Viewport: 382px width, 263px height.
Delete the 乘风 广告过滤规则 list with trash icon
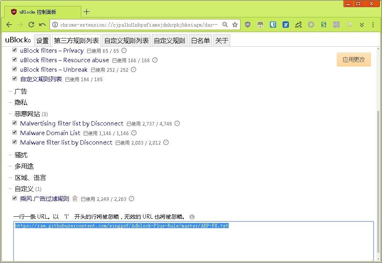coord(75,198)
